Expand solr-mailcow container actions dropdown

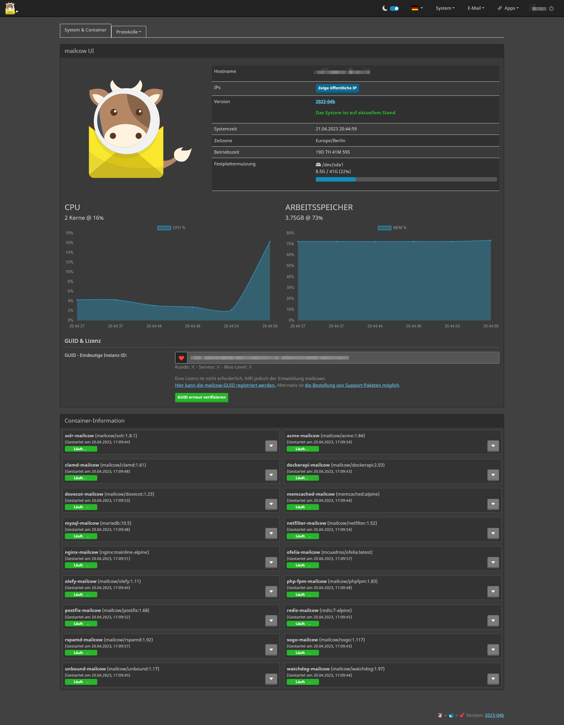click(271, 446)
